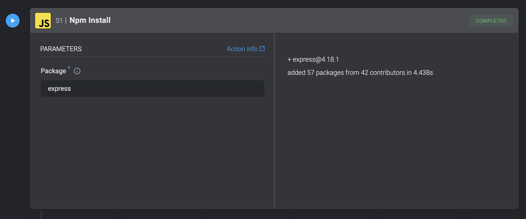Focus the Package input field containing express

(153, 89)
